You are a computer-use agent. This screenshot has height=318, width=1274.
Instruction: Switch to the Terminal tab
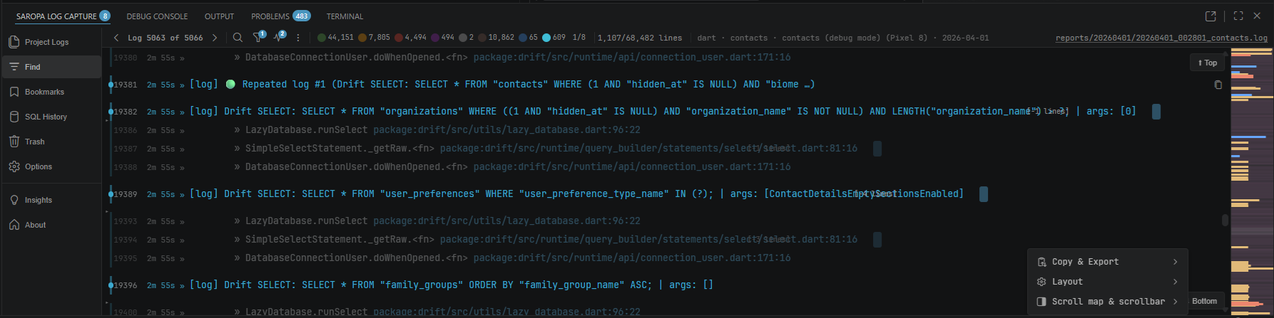(x=345, y=16)
